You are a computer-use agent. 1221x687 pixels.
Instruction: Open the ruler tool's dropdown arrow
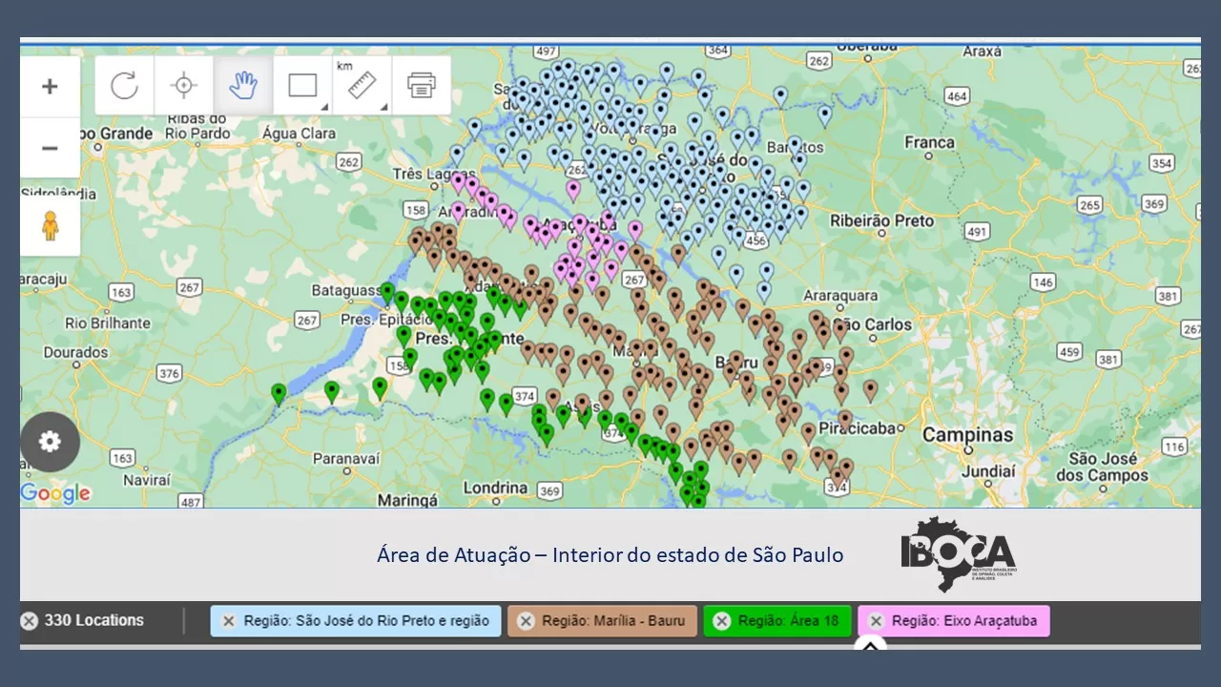384,107
